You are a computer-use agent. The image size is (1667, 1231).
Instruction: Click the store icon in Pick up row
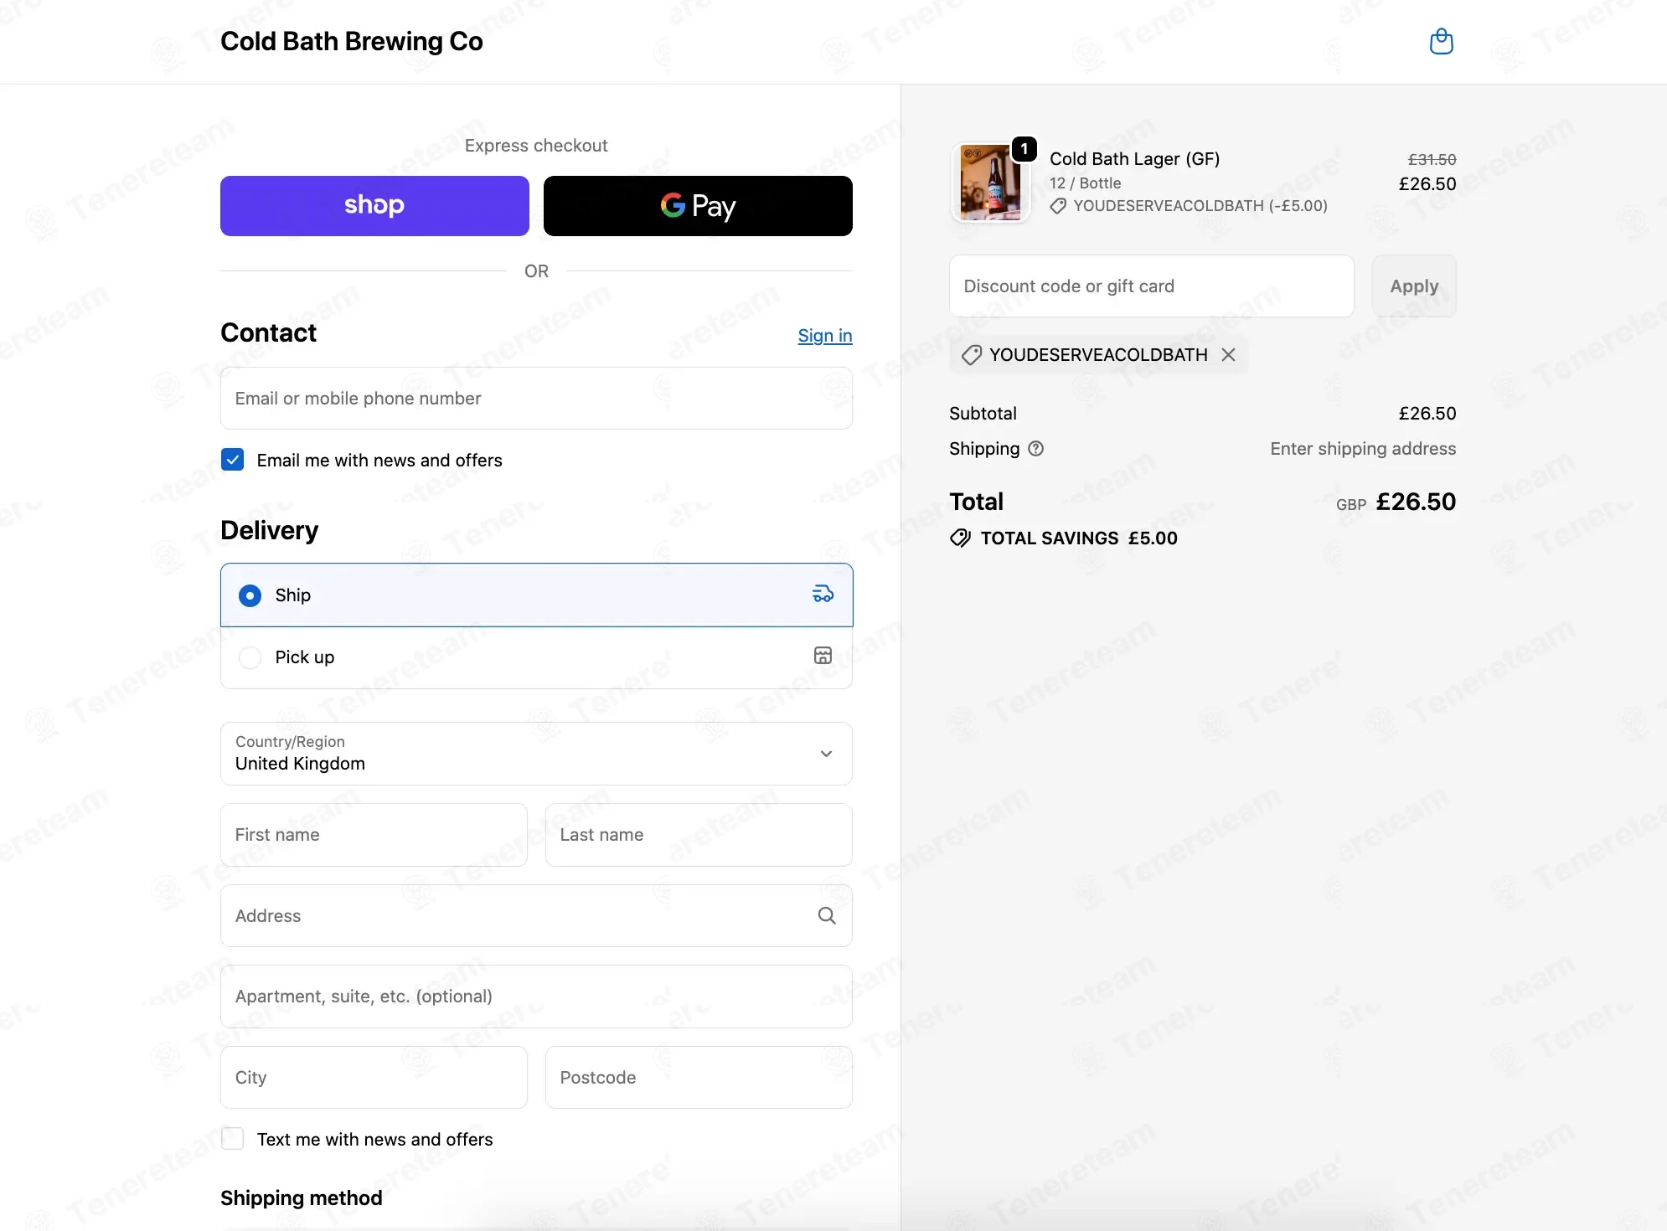pos(823,656)
